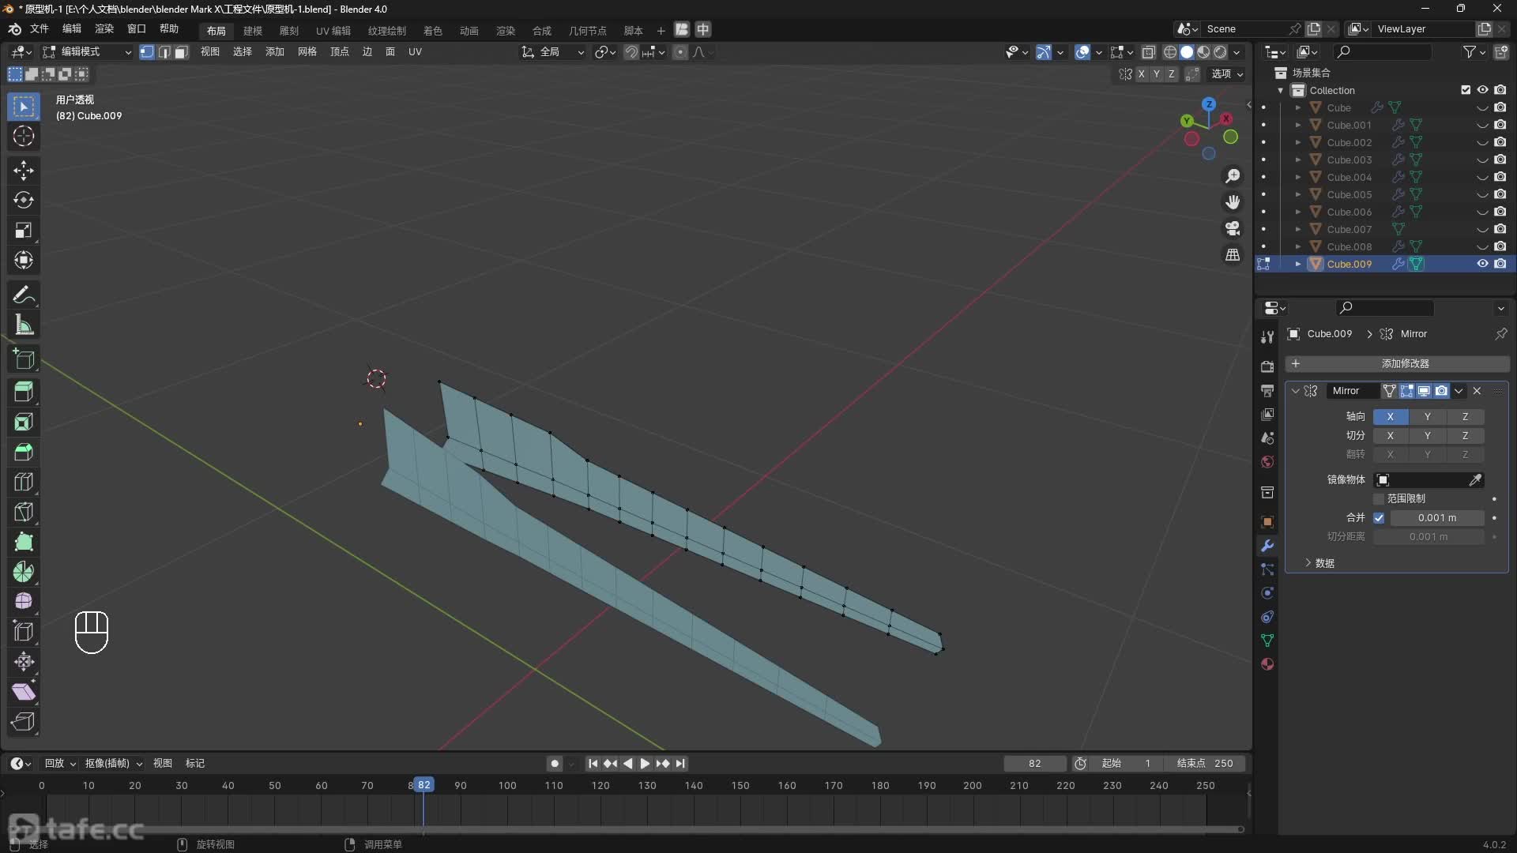Select the Move tool
Image resolution: width=1517 pixels, height=853 pixels.
pyautogui.click(x=24, y=171)
